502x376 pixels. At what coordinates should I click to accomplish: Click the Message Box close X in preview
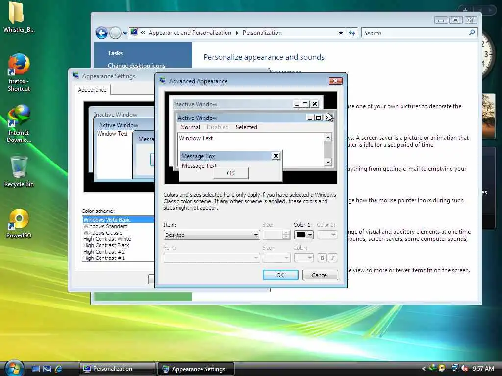(276, 156)
